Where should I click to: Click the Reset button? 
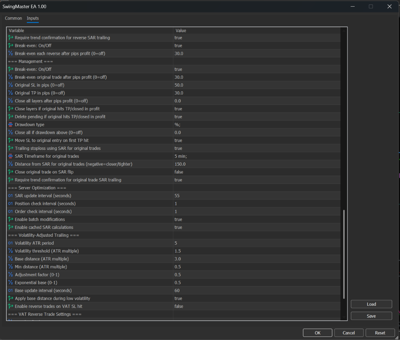tap(380, 333)
